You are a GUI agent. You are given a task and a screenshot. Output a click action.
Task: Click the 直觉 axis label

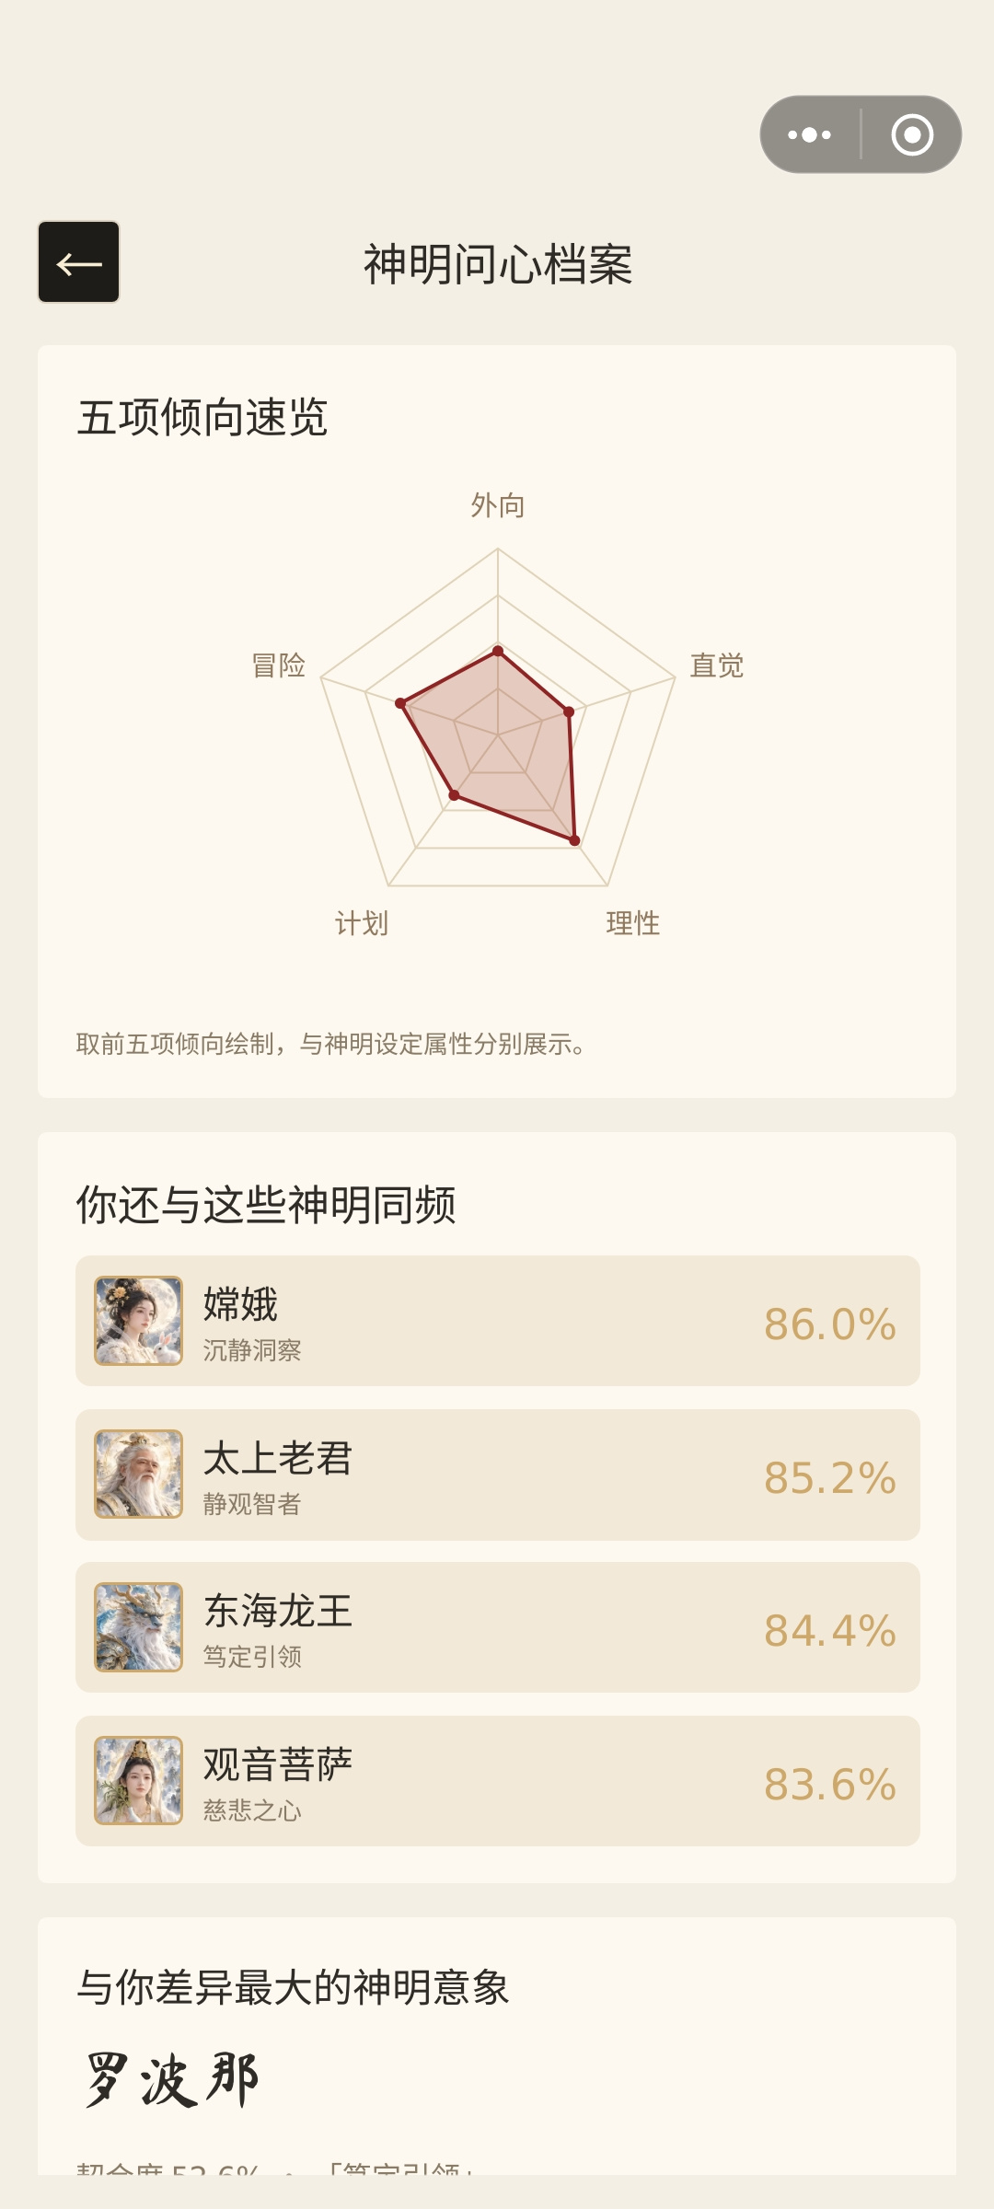click(717, 665)
